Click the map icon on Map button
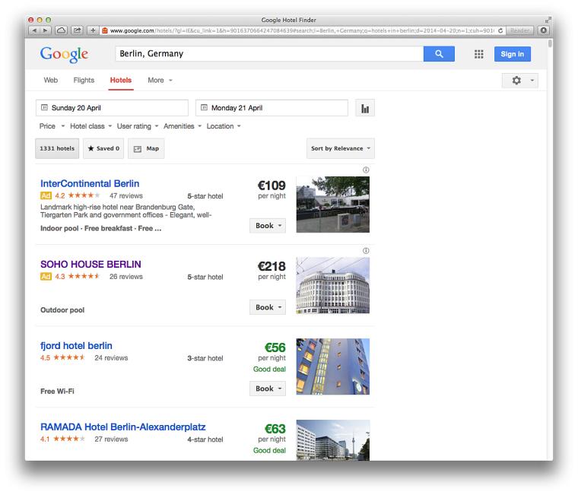The width and height of the screenshot is (578, 495). tap(138, 148)
